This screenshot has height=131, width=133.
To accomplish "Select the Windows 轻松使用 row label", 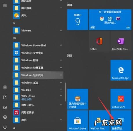I will pos(32,75).
